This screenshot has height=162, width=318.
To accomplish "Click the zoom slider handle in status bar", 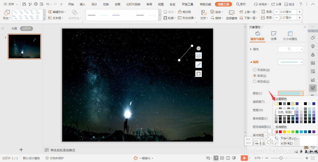I will click(281, 158).
